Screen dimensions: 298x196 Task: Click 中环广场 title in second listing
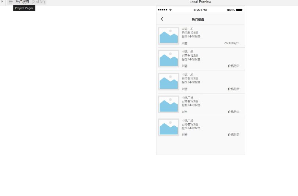click(x=187, y=52)
